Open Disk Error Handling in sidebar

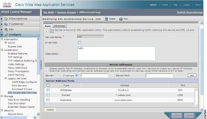pos(19,100)
